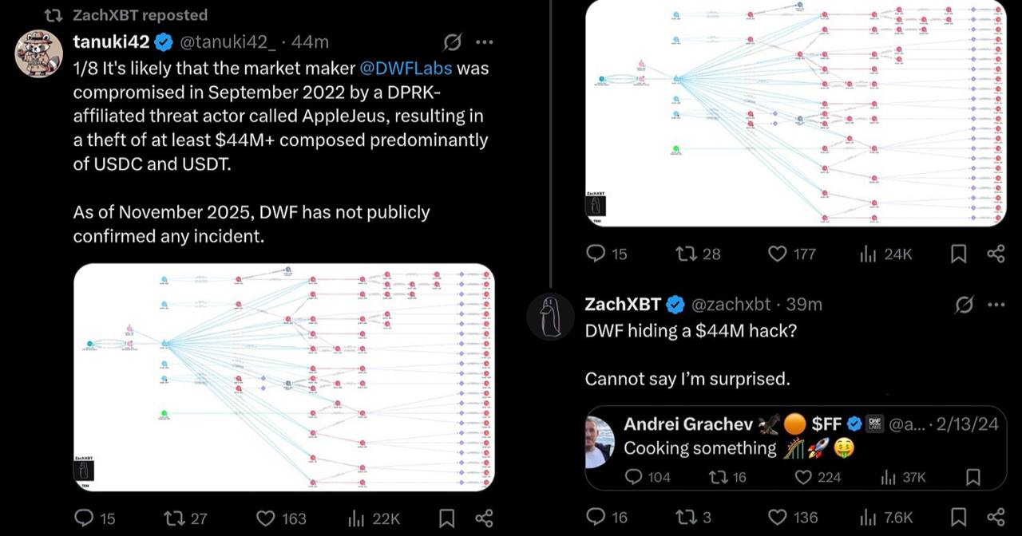This screenshot has width=1022, height=536.
Task: Open the @zachxbt handle link
Action: coord(731,304)
